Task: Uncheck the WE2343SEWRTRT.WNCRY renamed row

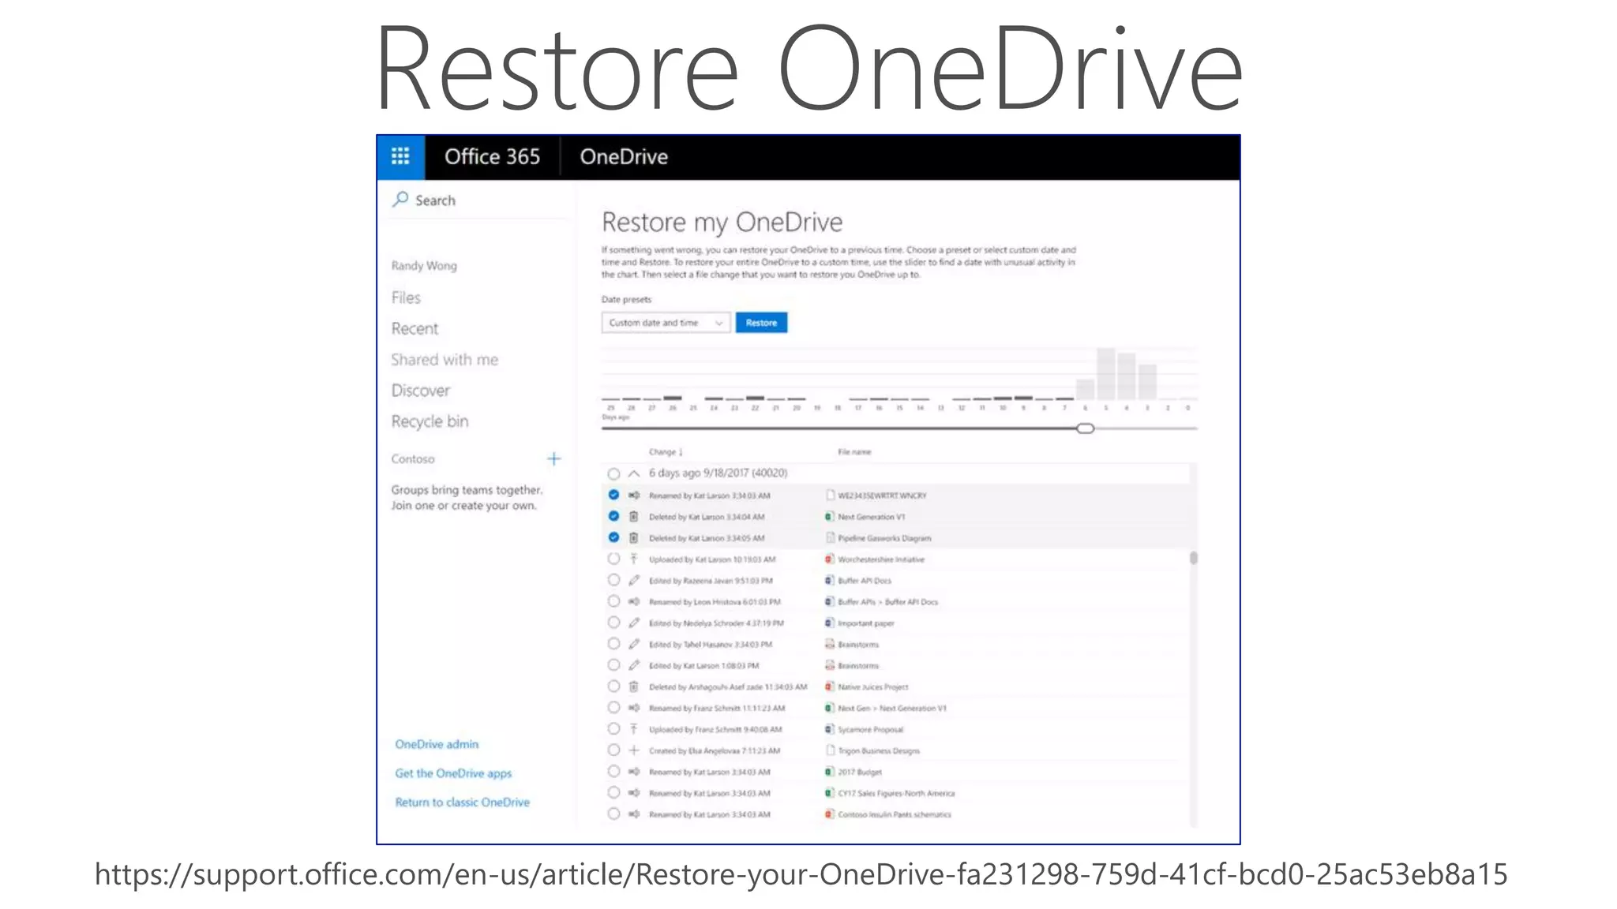Action: click(613, 496)
